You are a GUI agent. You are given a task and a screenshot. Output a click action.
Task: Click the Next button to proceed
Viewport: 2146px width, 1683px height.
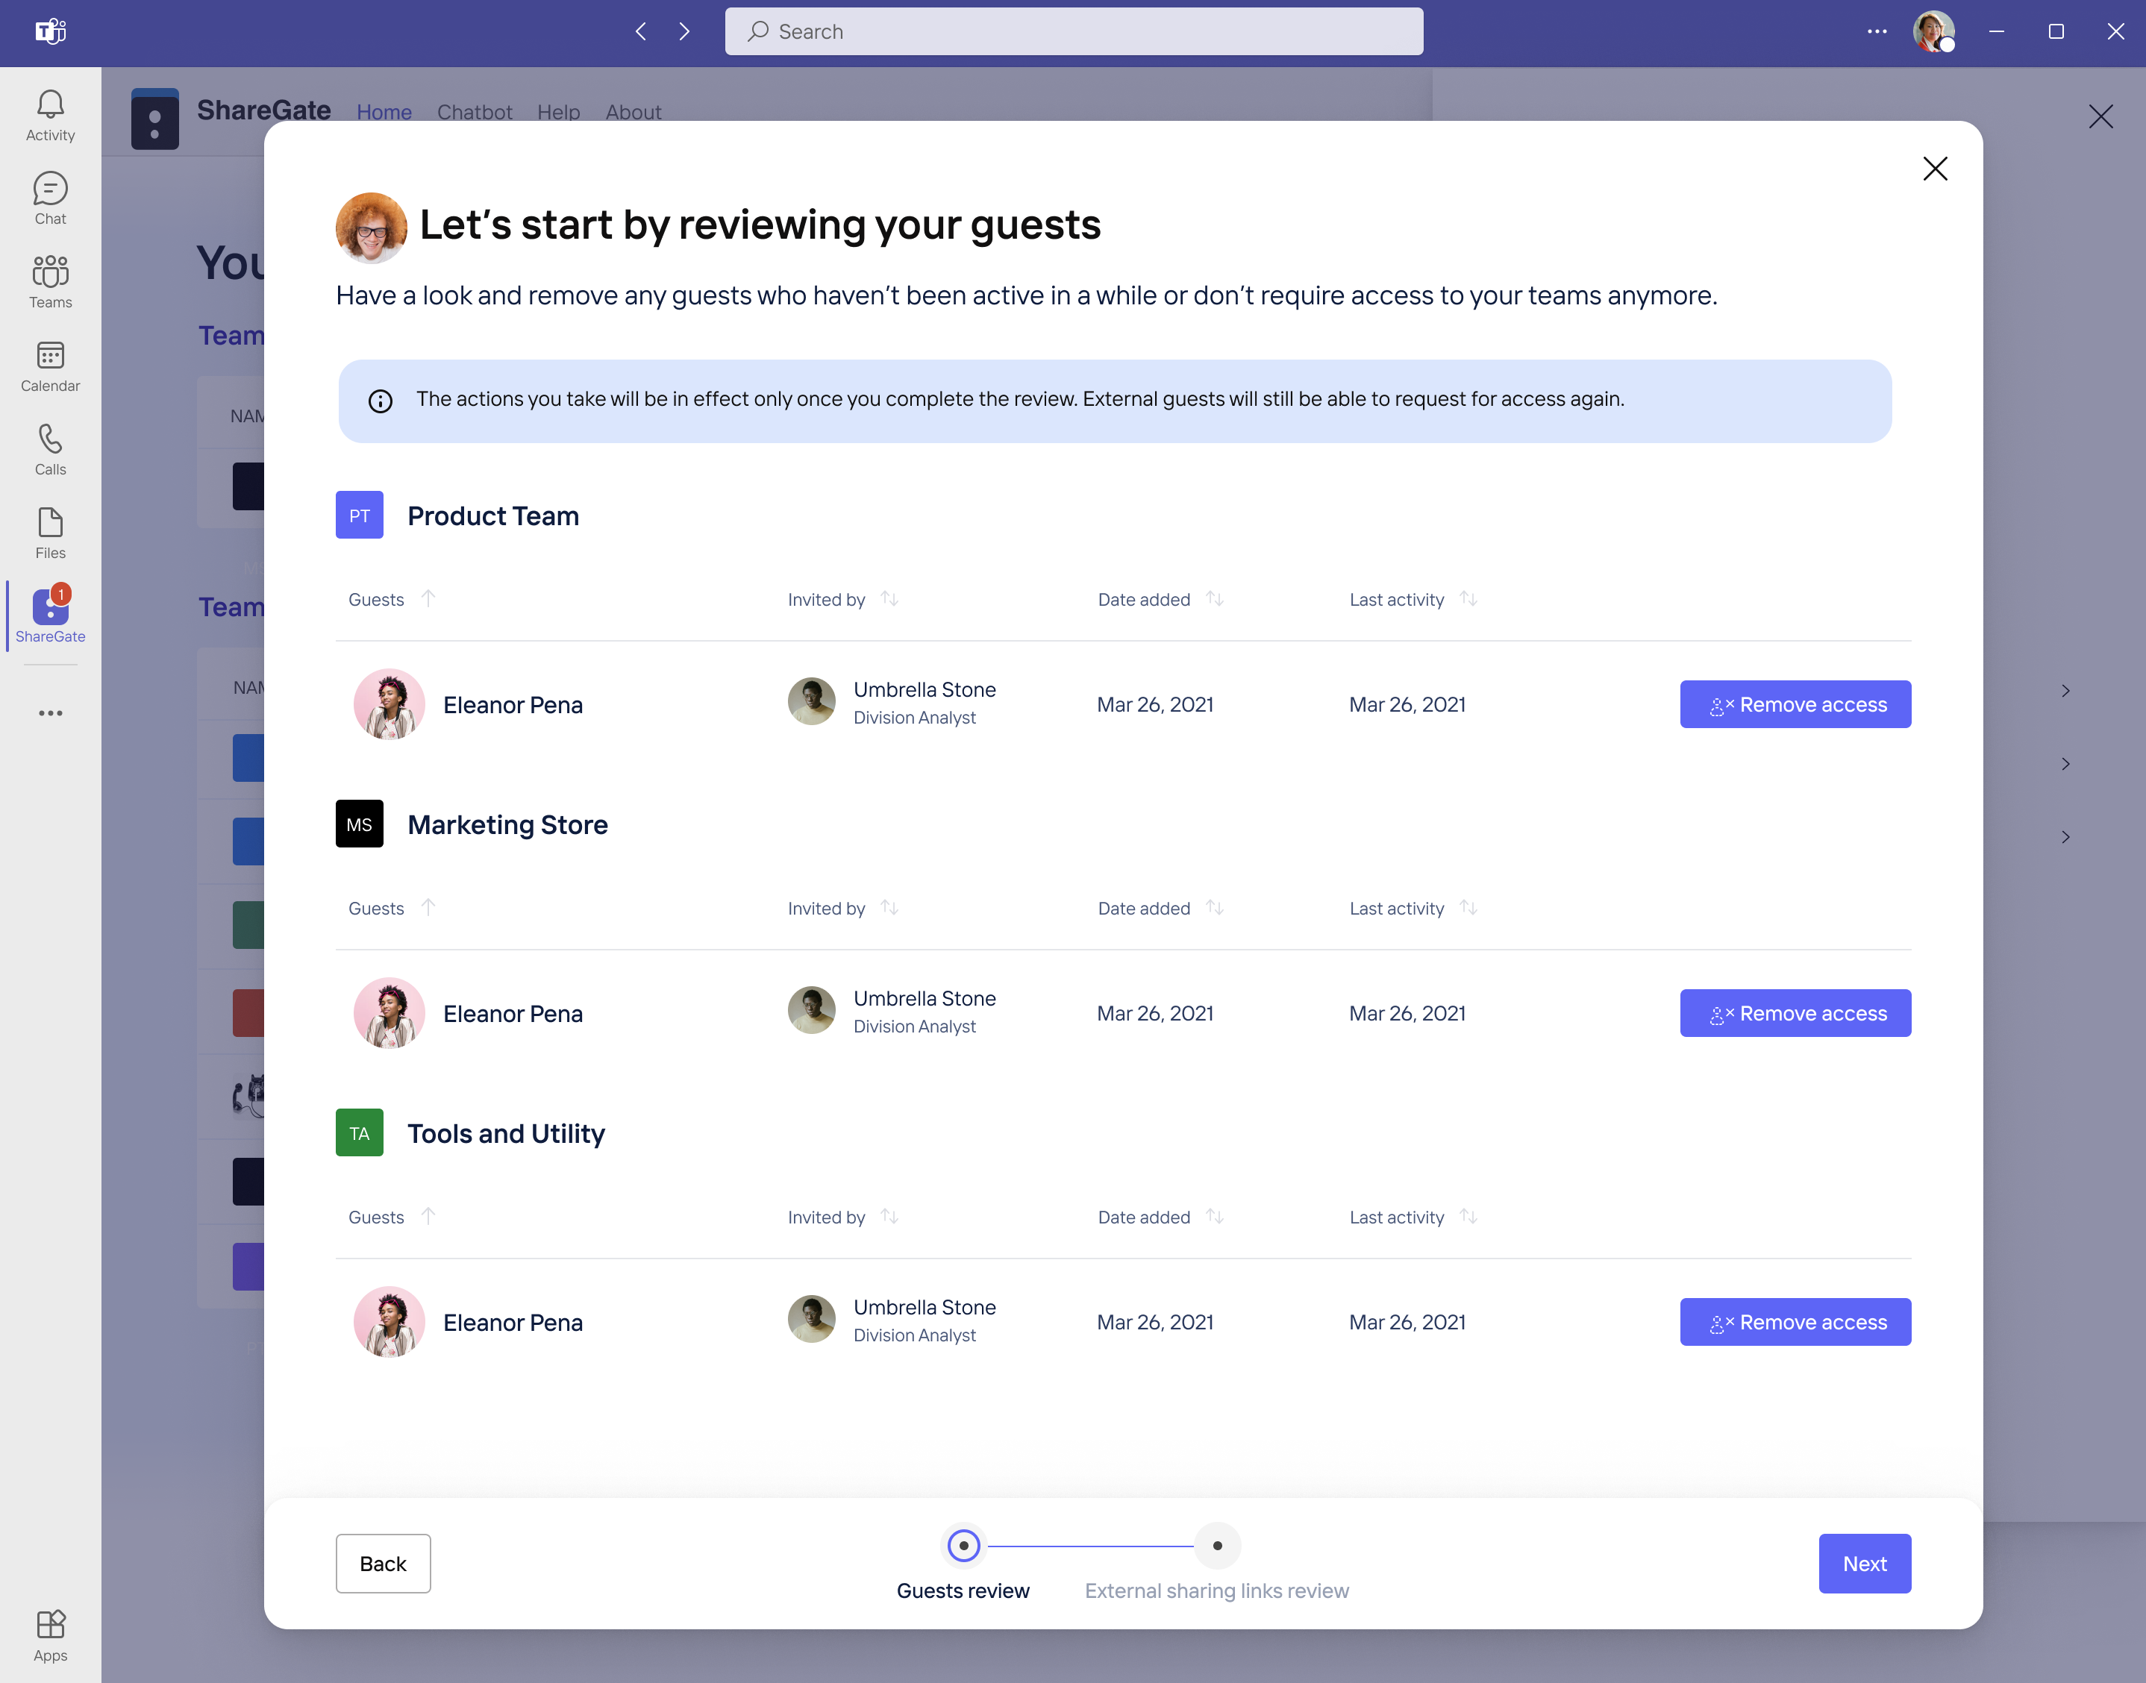tap(1865, 1563)
